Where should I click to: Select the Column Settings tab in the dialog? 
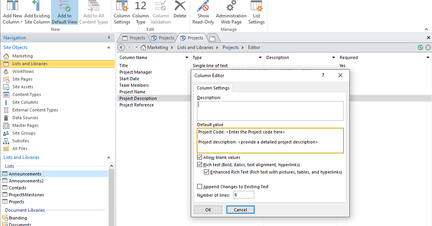(x=213, y=88)
